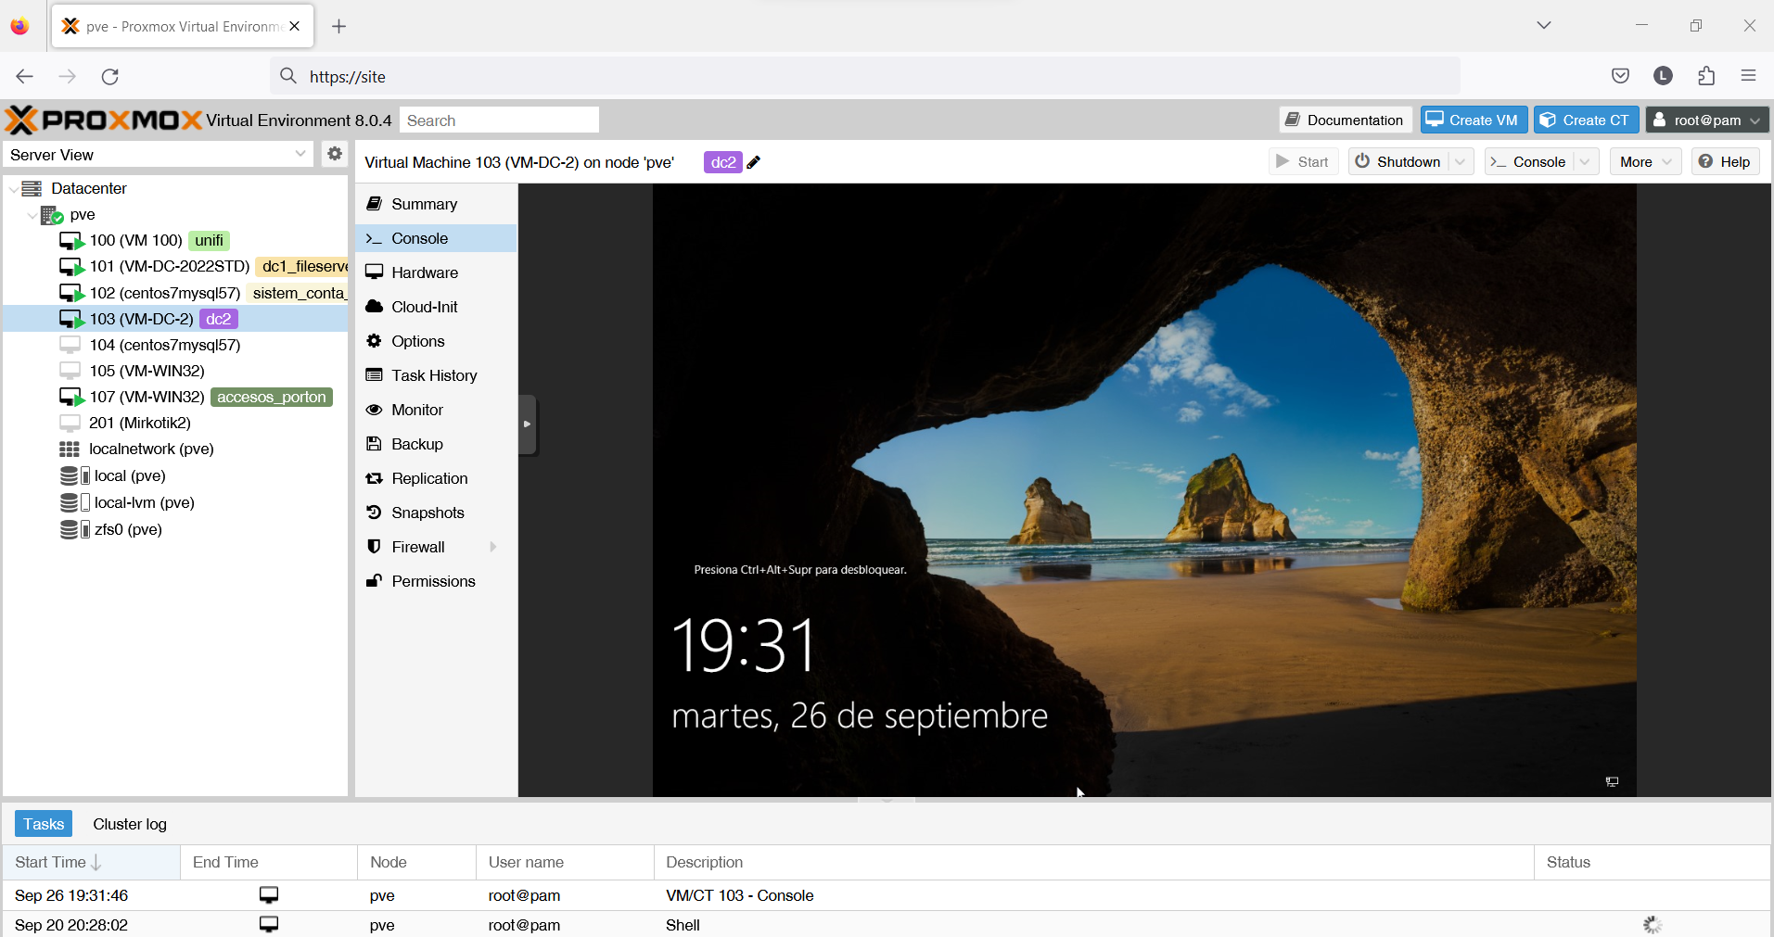Viewport: 1774px width, 937px height.
Task: Open the Task History section
Action: click(436, 375)
